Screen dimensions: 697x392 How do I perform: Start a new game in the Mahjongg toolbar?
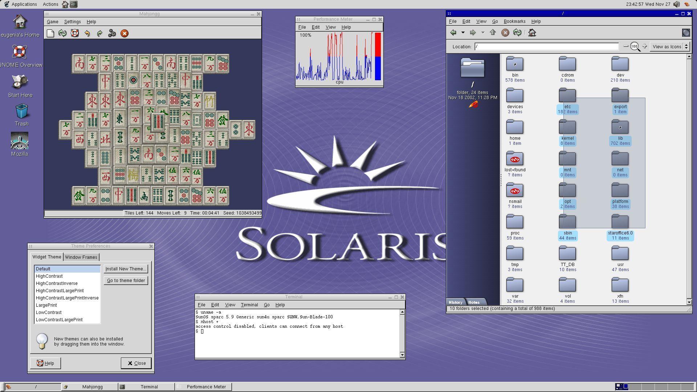point(50,33)
